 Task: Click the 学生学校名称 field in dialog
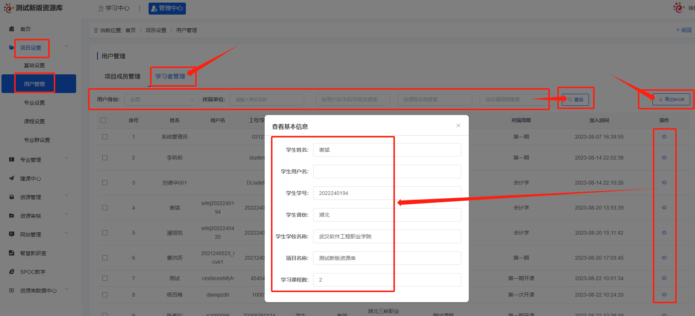pyautogui.click(x=387, y=236)
